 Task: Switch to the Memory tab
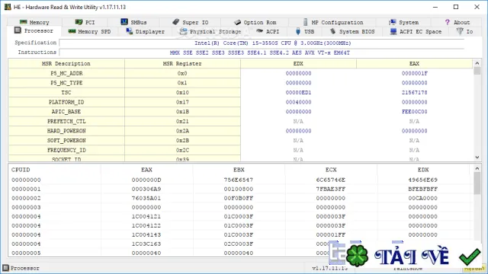coord(34,22)
